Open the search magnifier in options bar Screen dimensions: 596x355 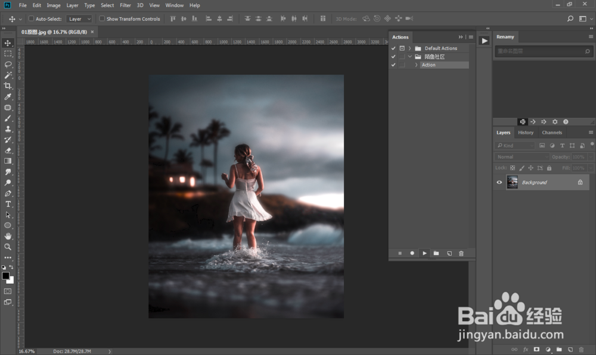tap(570, 18)
